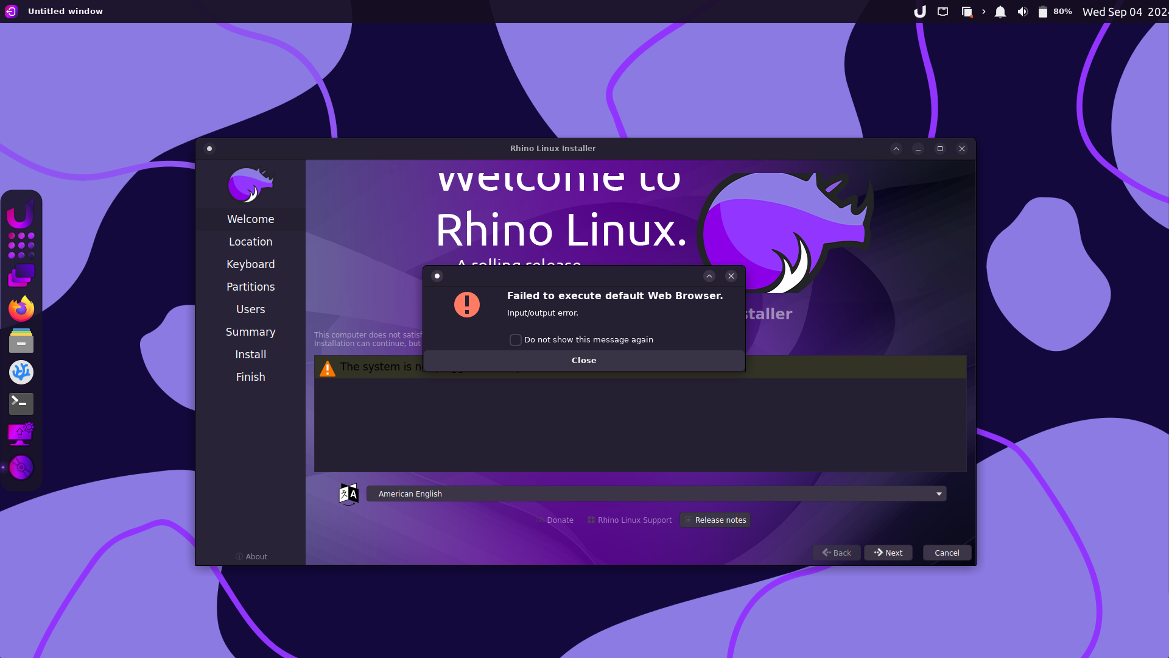The image size is (1169, 658).
Task: Roll up the error dialog window
Action: click(x=709, y=276)
